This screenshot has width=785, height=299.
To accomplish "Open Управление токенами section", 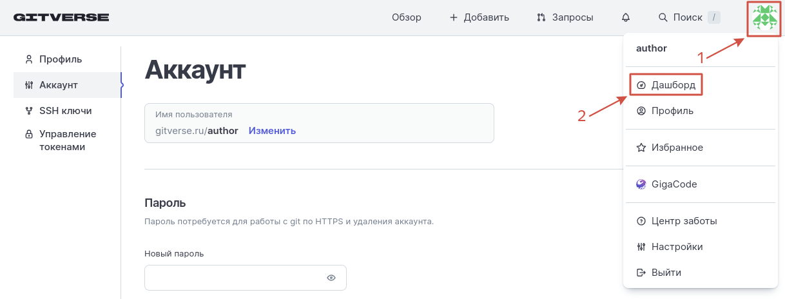I will click(x=67, y=140).
